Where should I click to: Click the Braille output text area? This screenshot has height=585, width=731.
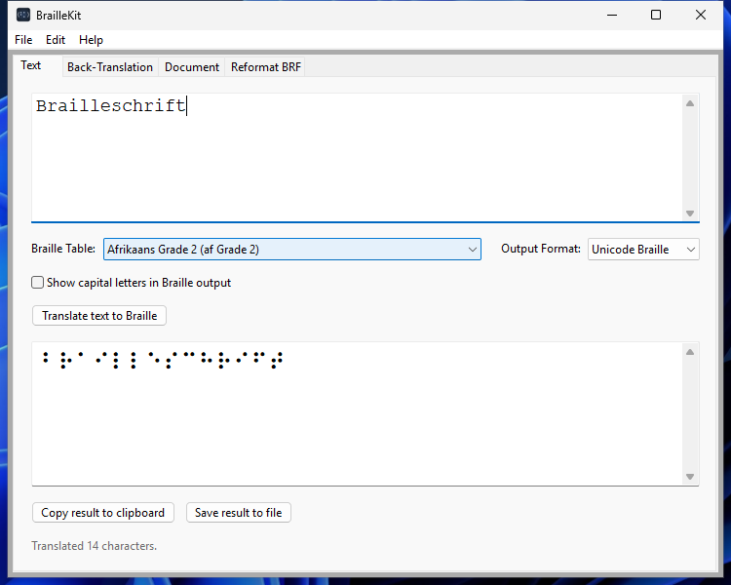pos(357,413)
